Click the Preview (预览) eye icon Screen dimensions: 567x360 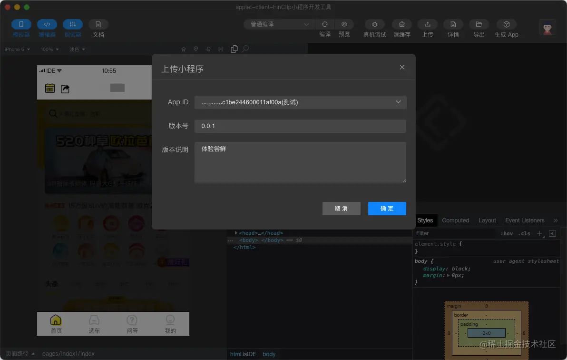344,24
